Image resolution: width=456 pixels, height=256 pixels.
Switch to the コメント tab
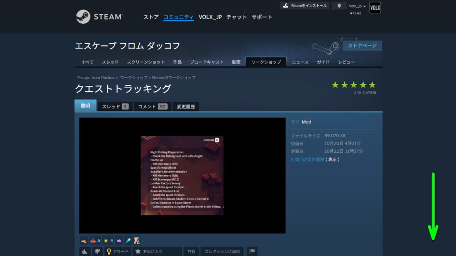click(x=152, y=106)
